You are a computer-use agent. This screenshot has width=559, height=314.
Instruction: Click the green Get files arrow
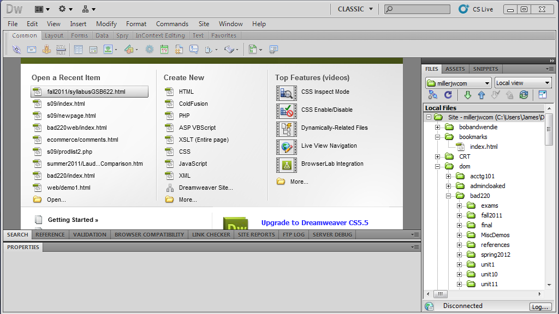(467, 95)
